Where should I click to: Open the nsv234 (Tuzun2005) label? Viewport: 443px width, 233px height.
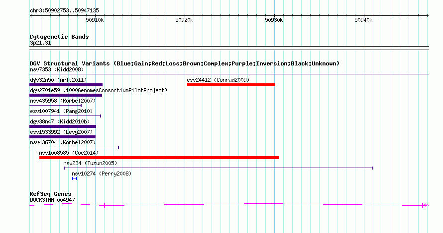(x=90, y=163)
